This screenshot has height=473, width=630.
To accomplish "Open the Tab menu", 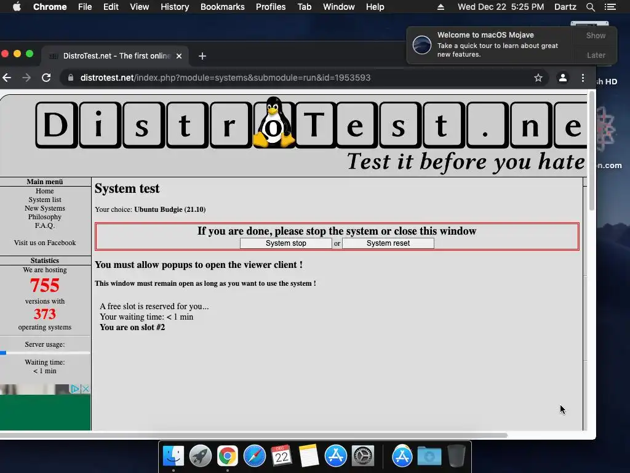I will (x=305, y=7).
